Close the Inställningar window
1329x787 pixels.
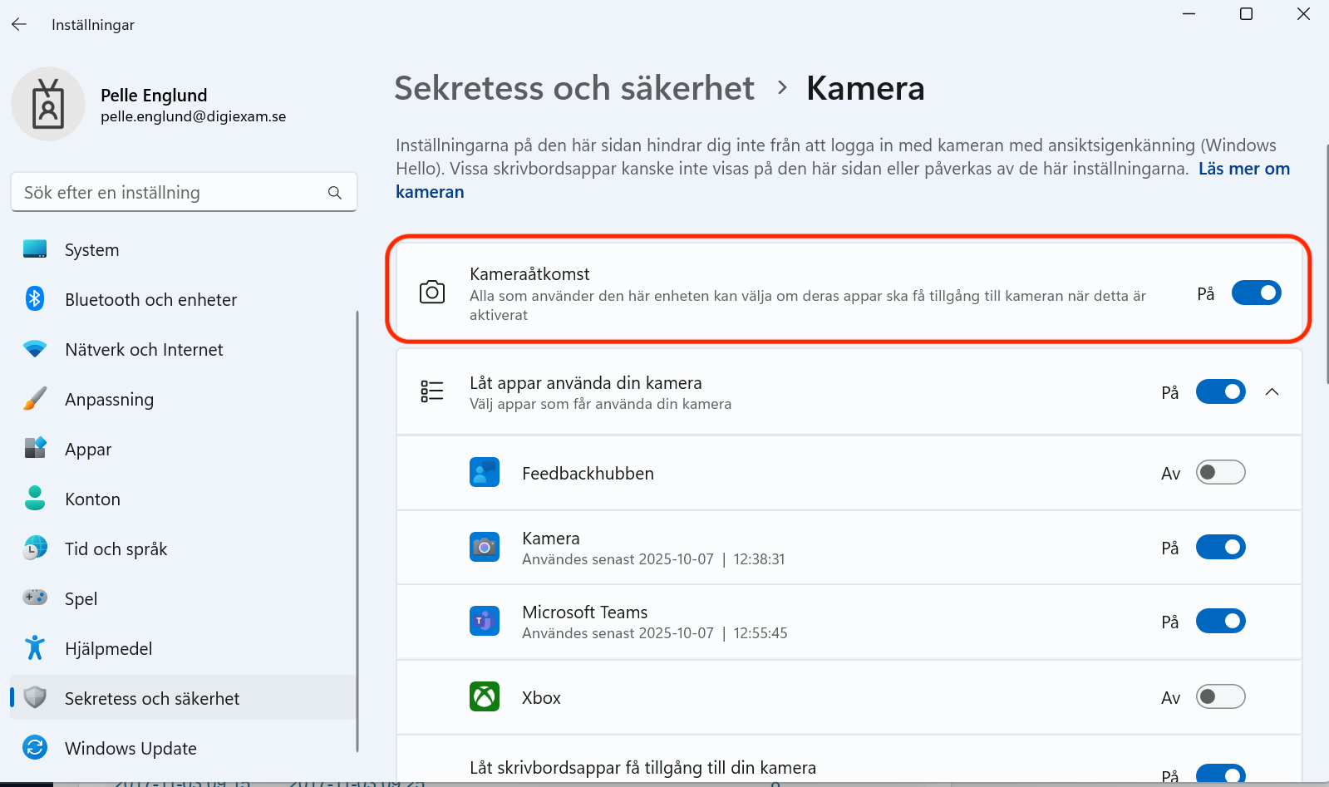click(x=1303, y=14)
